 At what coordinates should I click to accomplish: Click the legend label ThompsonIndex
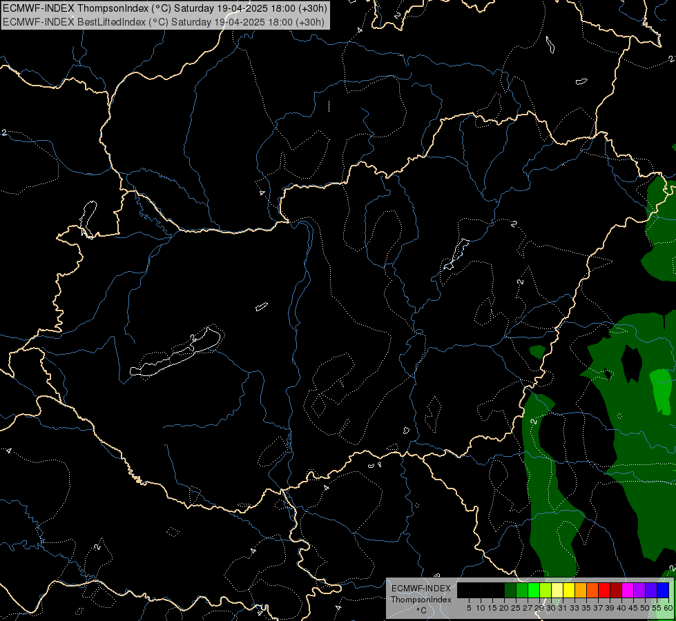421,600
